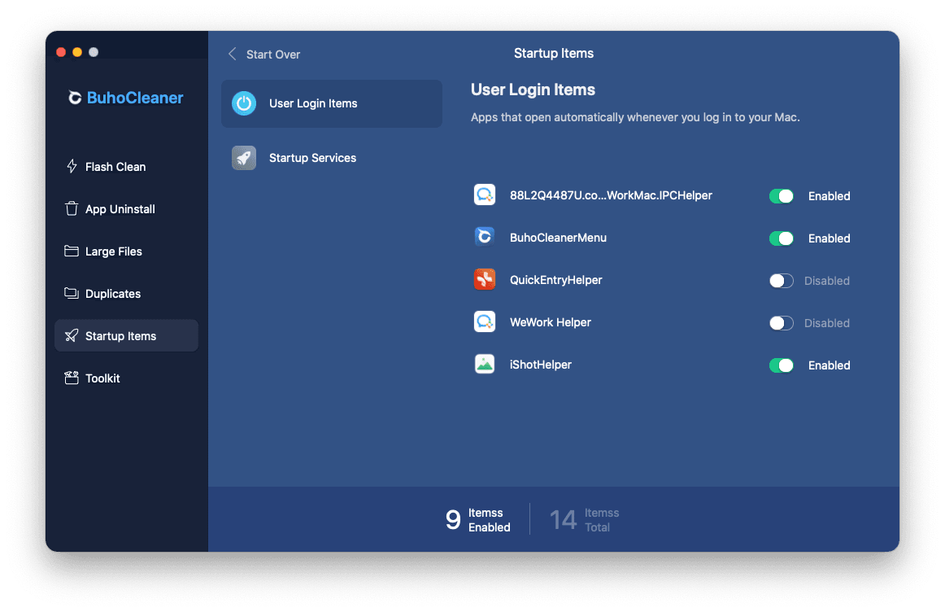The height and width of the screenshot is (612, 945).
Task: Click the QuickEntryHelper app icon
Action: 485,279
